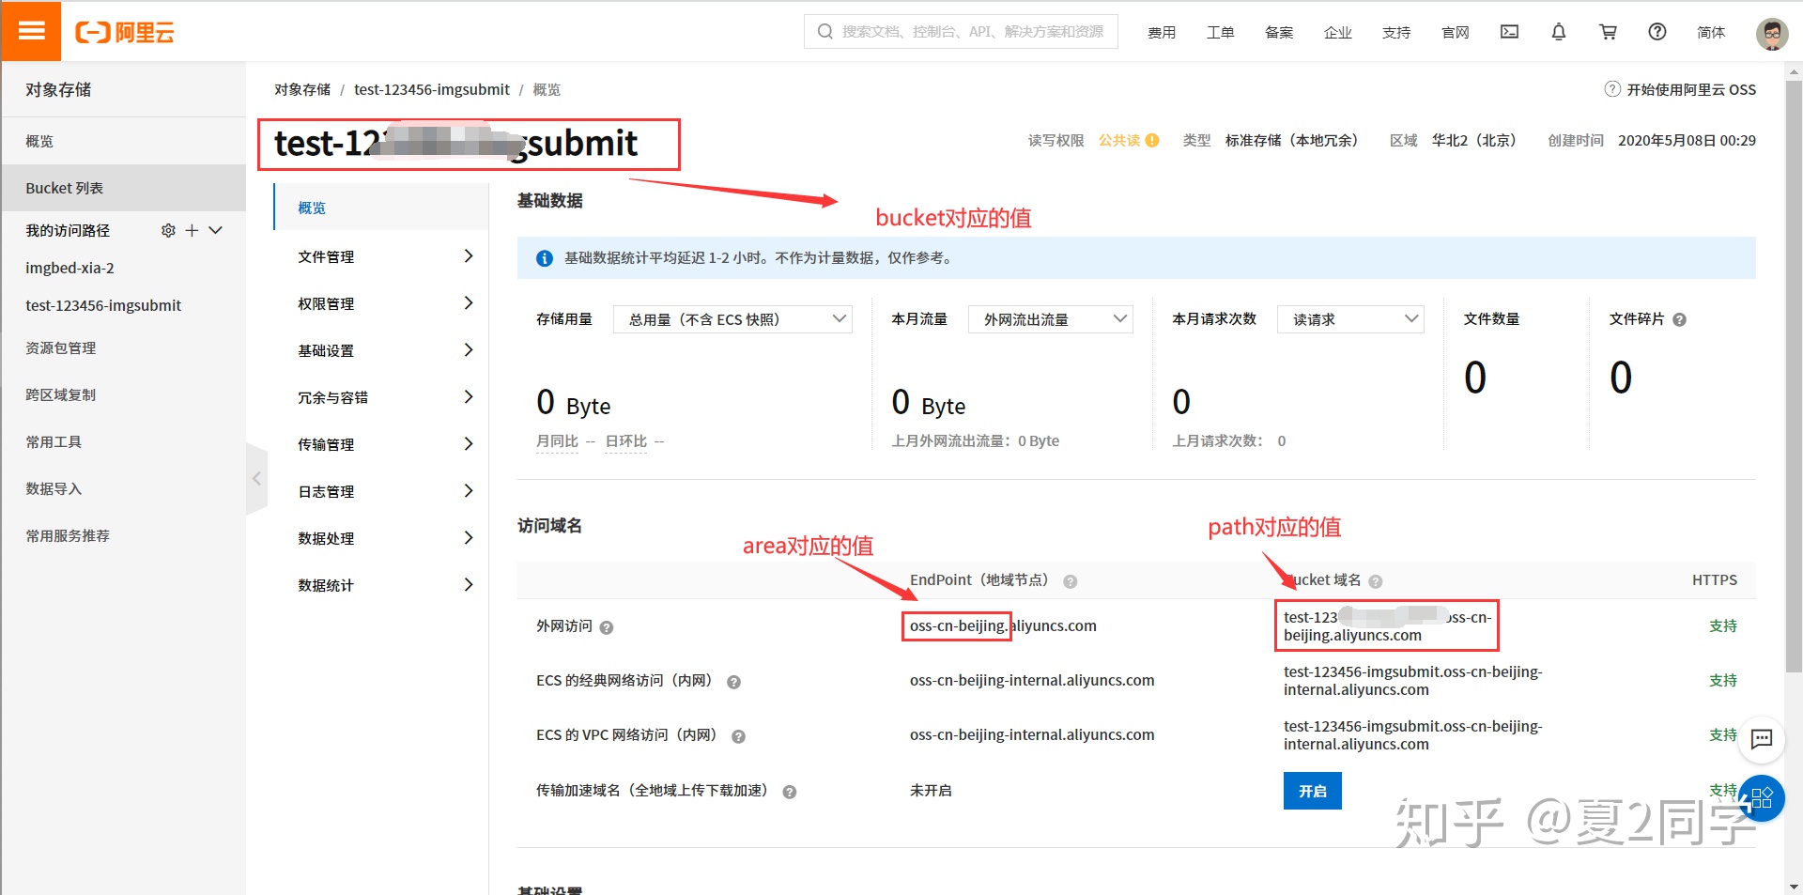Click the user avatar profile picture
The image size is (1803, 895).
tap(1771, 34)
